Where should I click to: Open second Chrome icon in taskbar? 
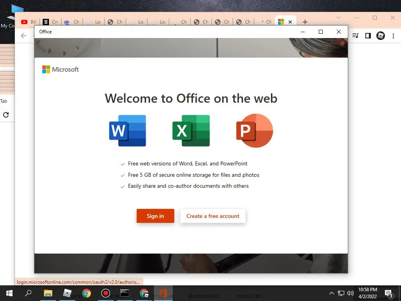pos(144,293)
